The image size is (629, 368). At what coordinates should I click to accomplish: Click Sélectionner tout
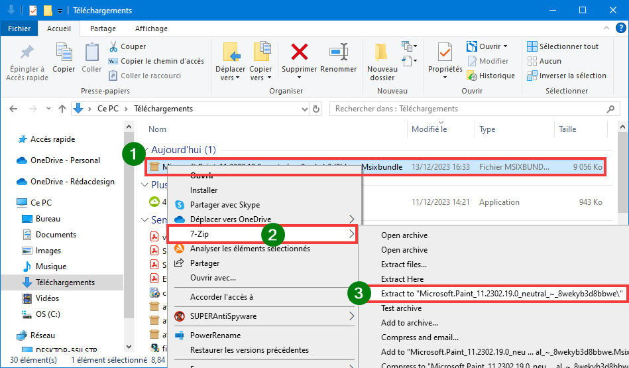(563, 46)
